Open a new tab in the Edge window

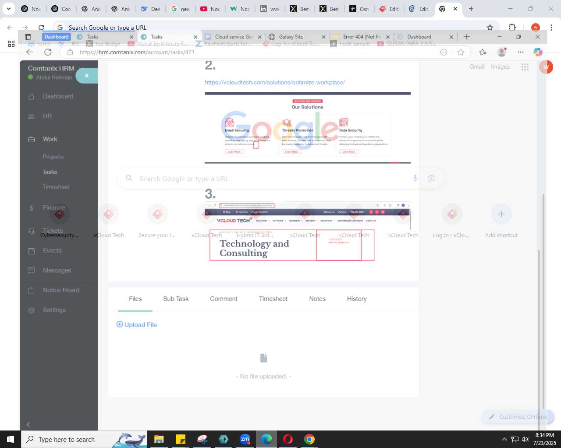[x=467, y=37]
